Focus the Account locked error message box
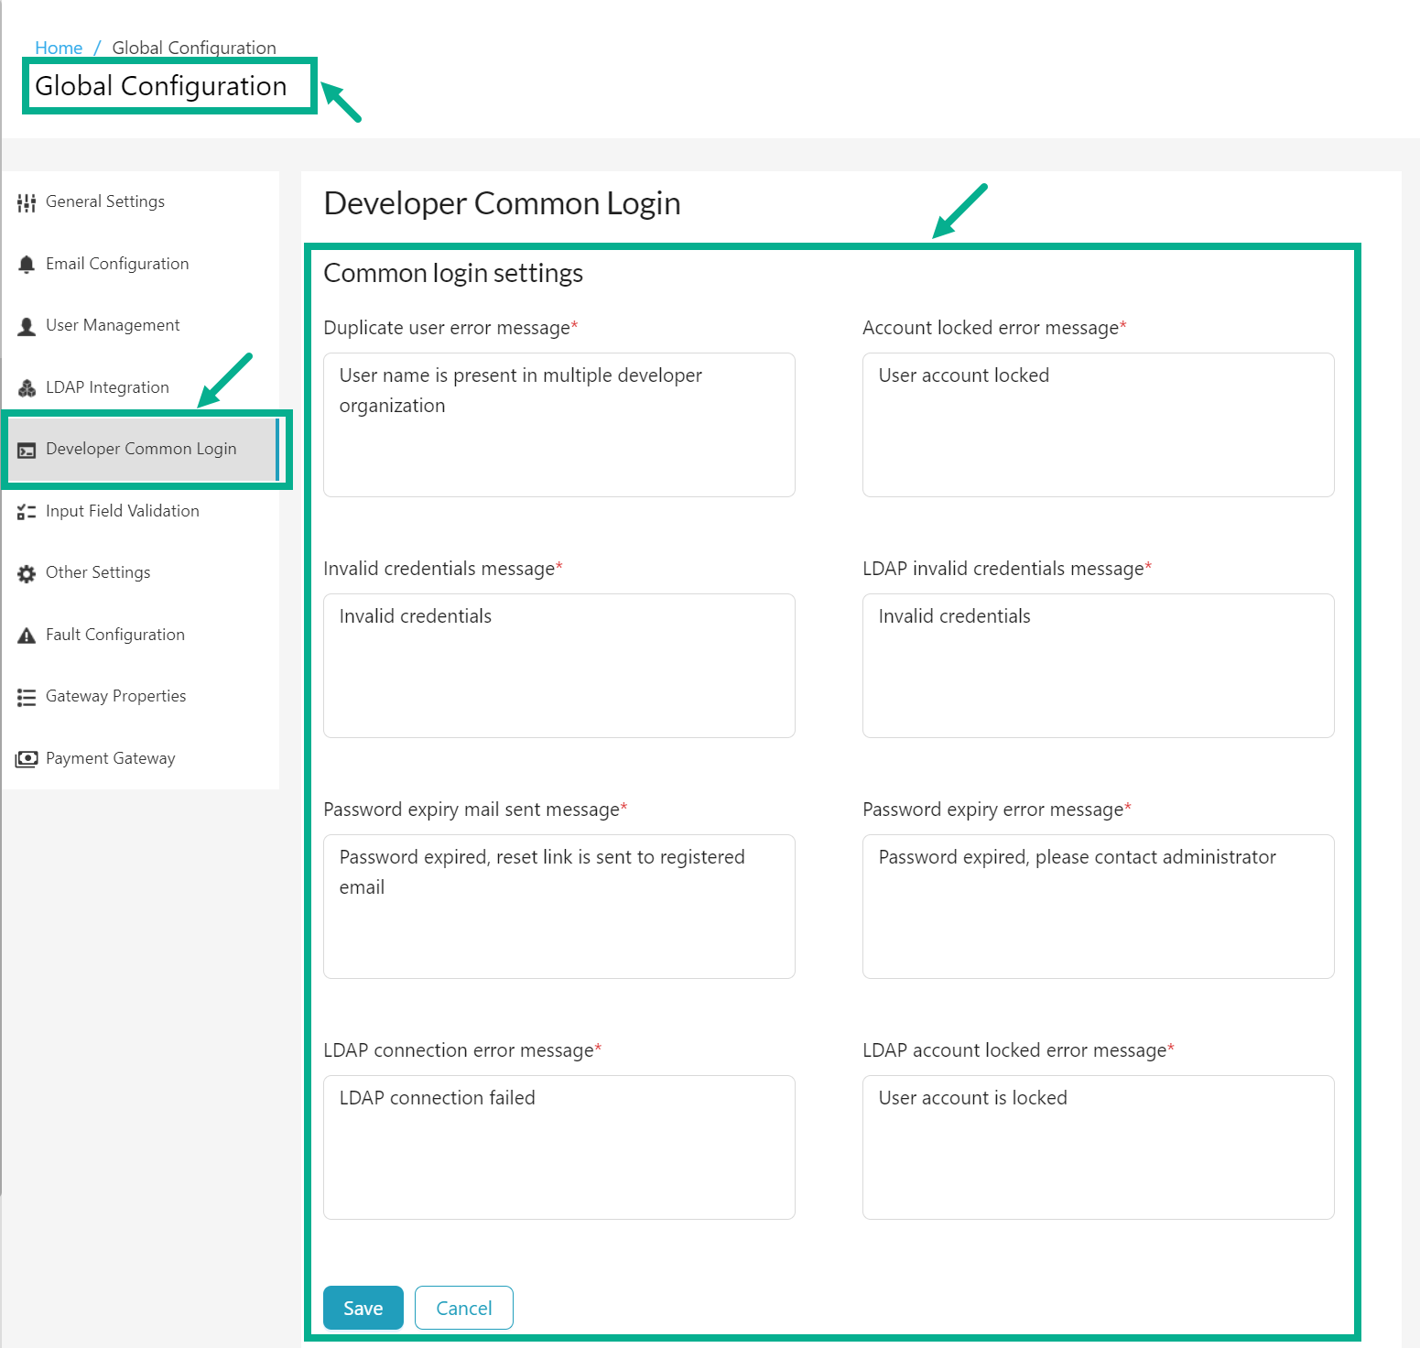The height and width of the screenshot is (1348, 1420). point(1098,425)
